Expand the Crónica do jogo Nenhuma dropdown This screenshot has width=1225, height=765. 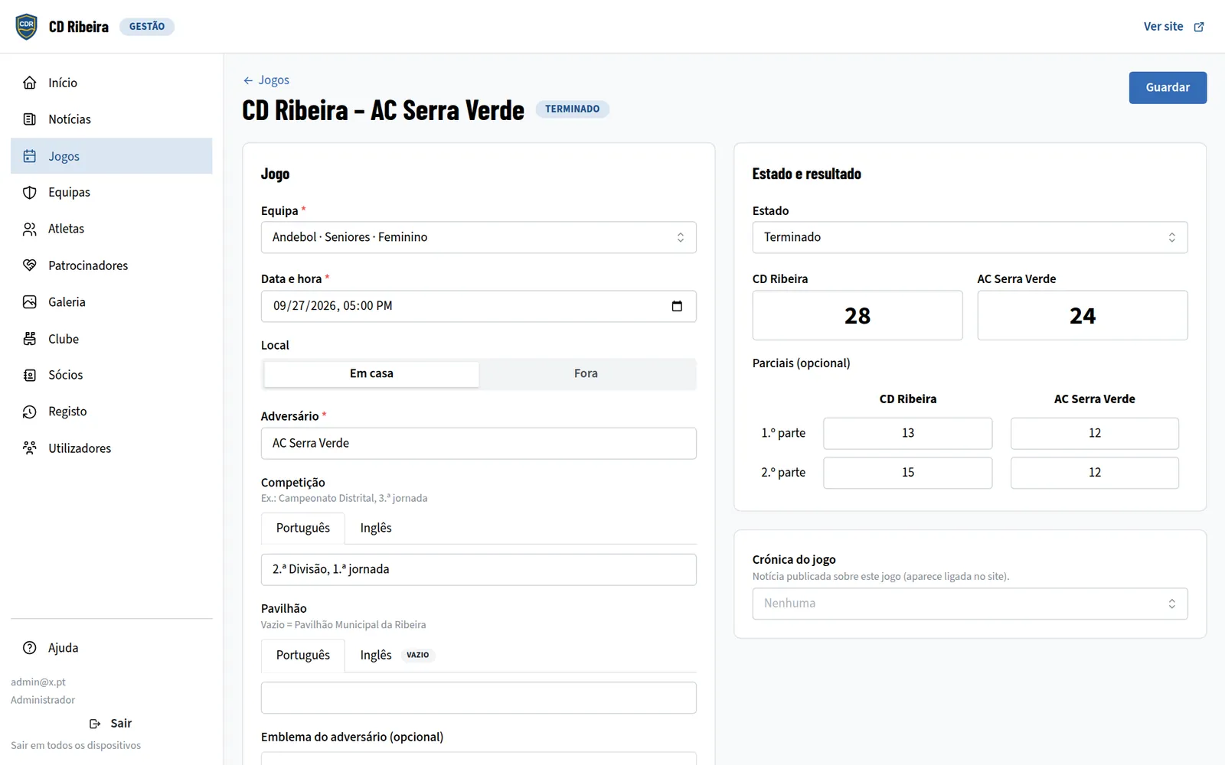coord(970,604)
